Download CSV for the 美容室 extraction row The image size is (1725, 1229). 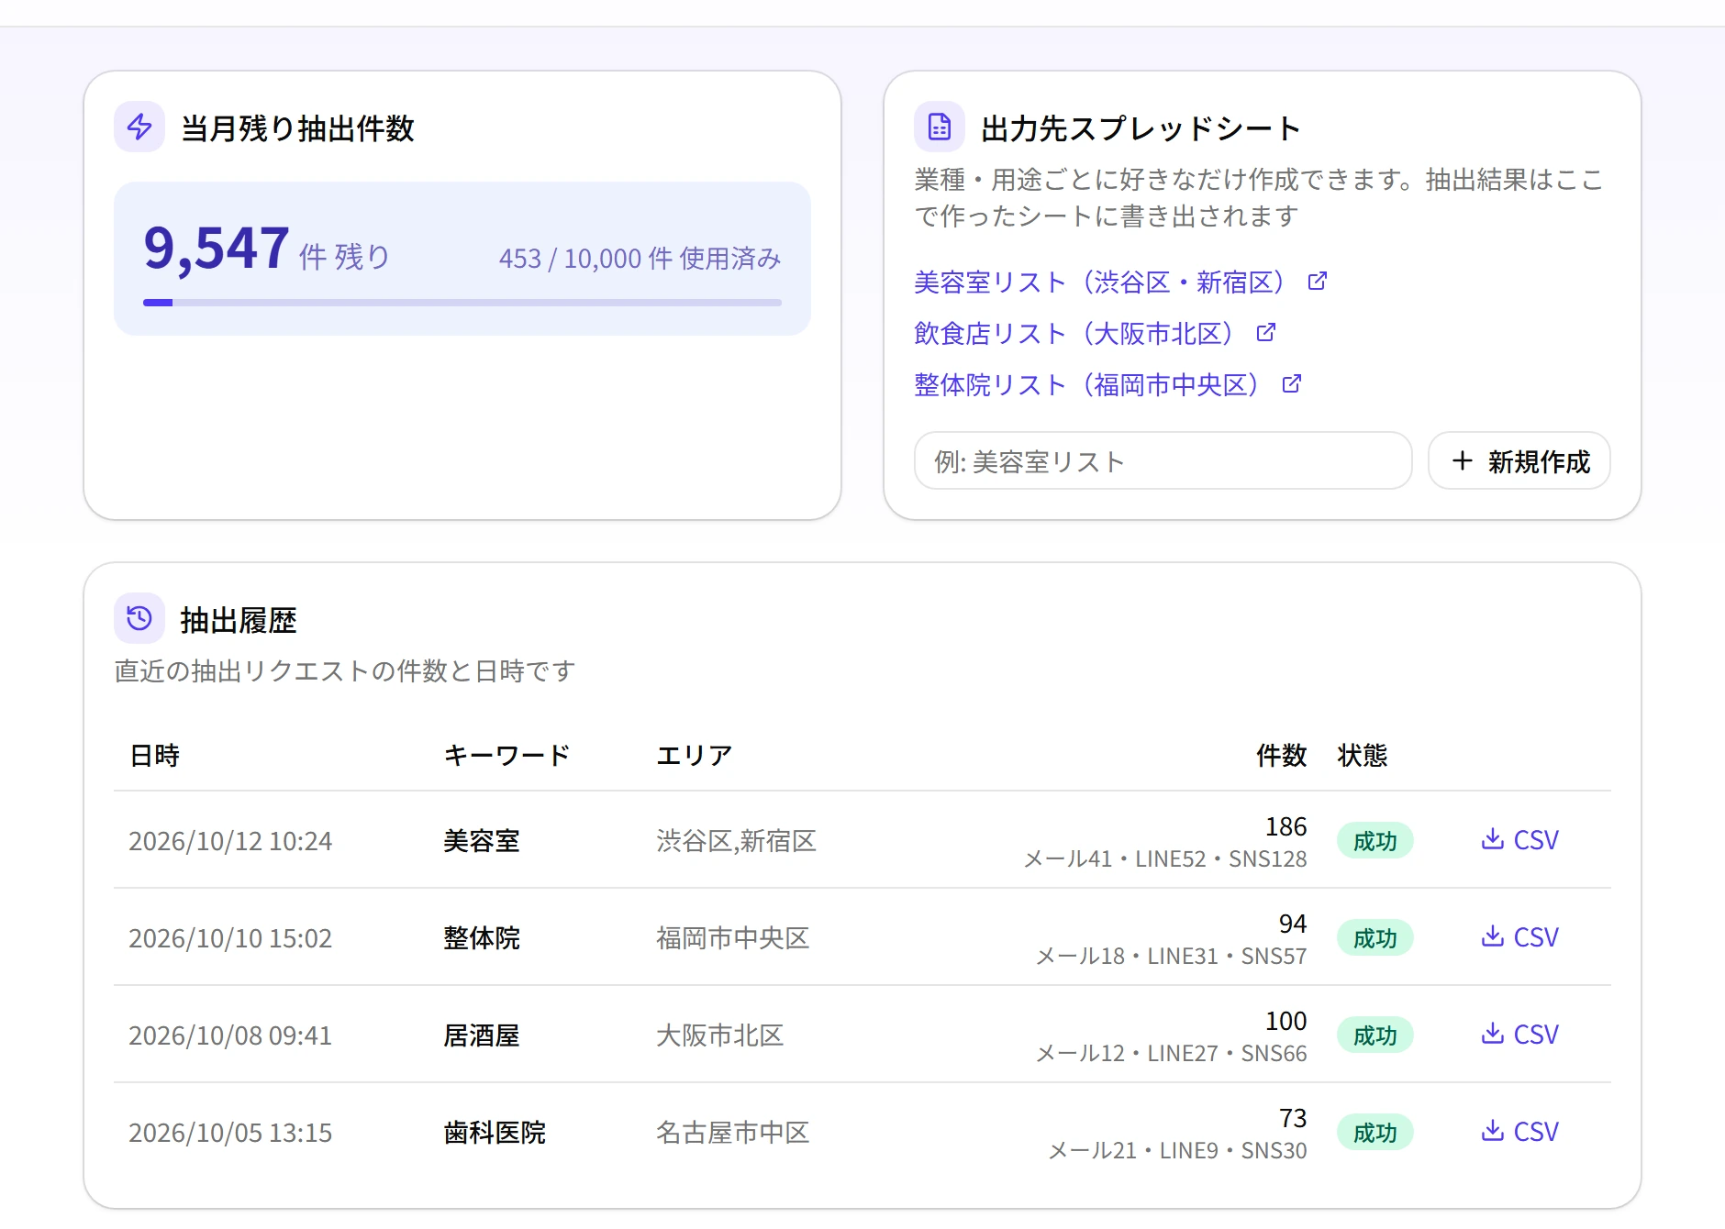click(1519, 840)
